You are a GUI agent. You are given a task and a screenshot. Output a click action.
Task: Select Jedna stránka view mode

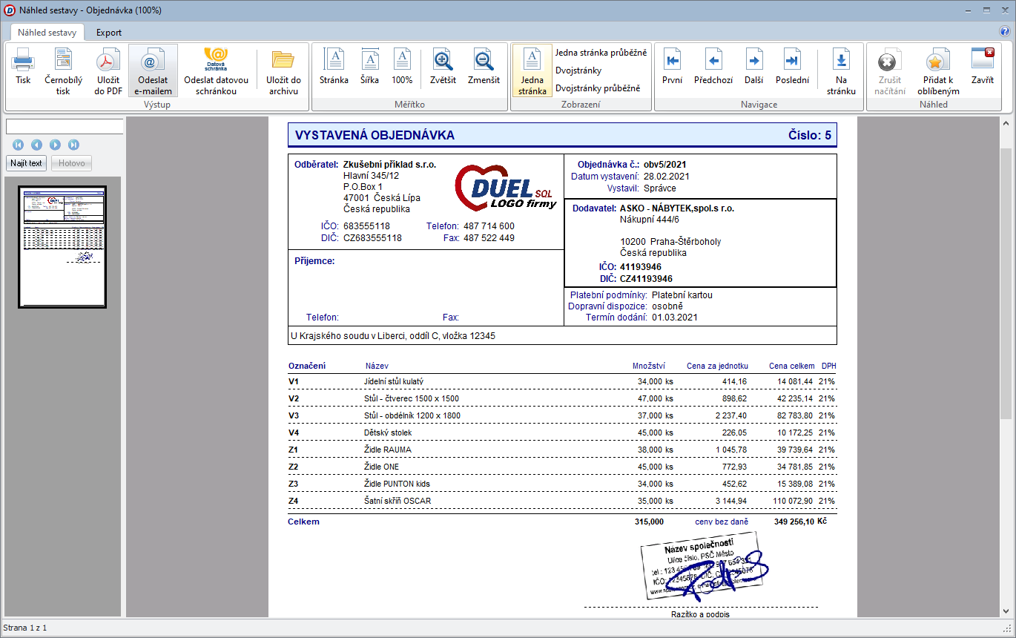coord(532,70)
